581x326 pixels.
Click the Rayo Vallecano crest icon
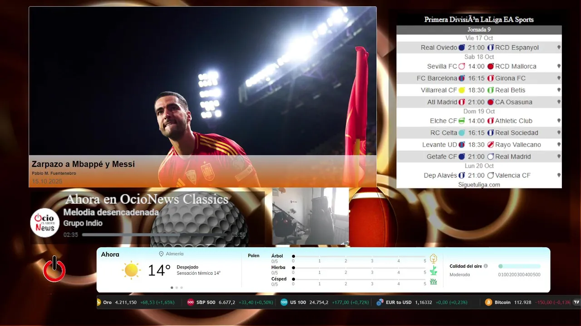point(491,145)
